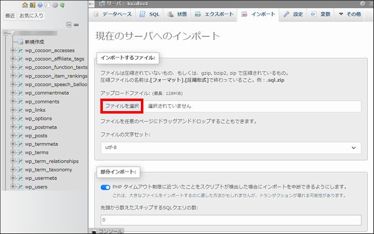374x234 pixels.
Task: Click the localhost server breadcrumb link
Action: coord(137,4)
